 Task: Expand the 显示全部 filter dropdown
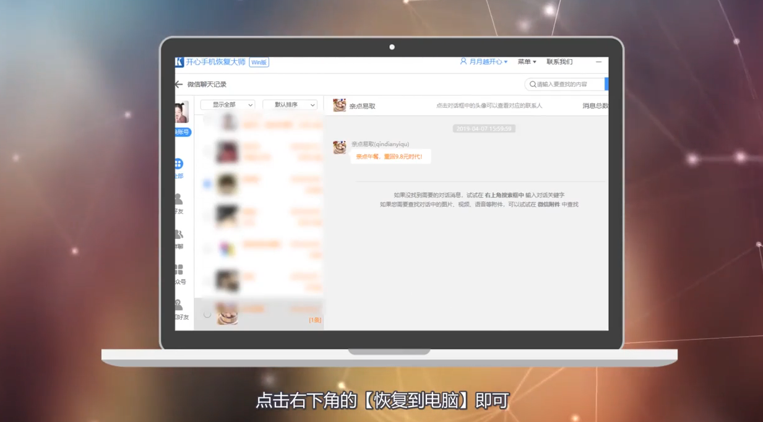[x=228, y=105]
